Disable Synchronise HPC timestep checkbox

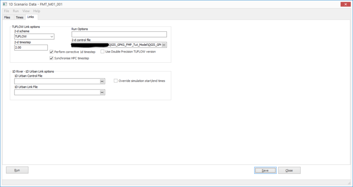pos(52,58)
